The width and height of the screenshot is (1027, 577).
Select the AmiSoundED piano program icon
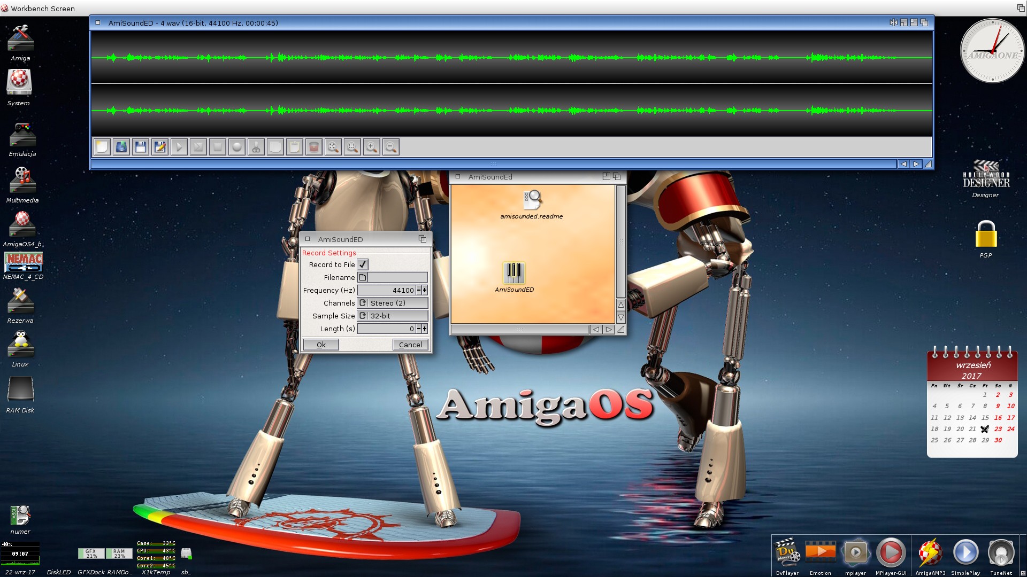514,277
